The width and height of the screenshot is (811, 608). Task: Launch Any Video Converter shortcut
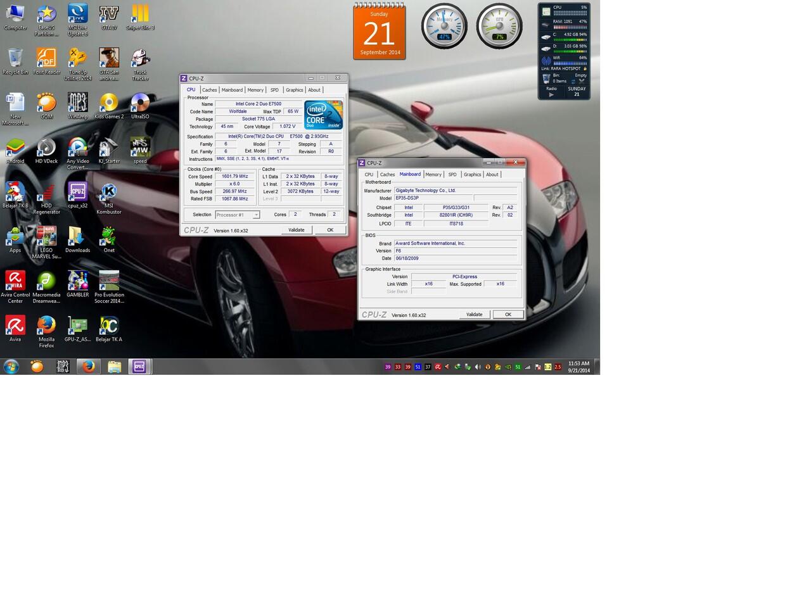(77, 153)
